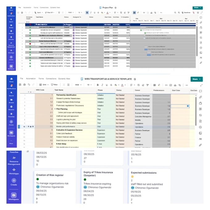Open Workspace in WBS window sidebar

[11, 133]
